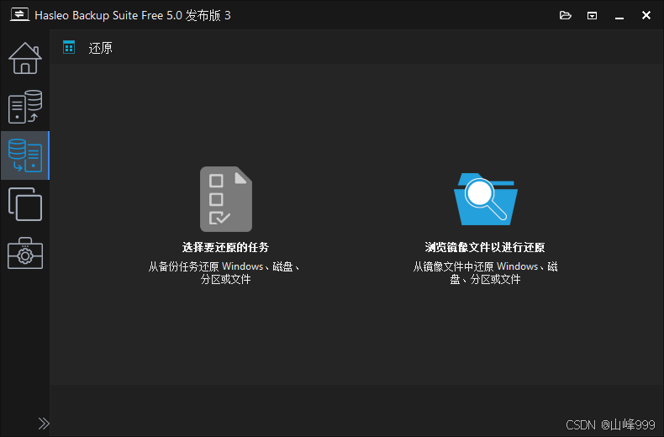Click the Hasleo app logo icon
The image size is (664, 437).
[x=19, y=15]
